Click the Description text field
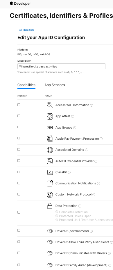The image size is (113, 270). [x=61, y=66]
